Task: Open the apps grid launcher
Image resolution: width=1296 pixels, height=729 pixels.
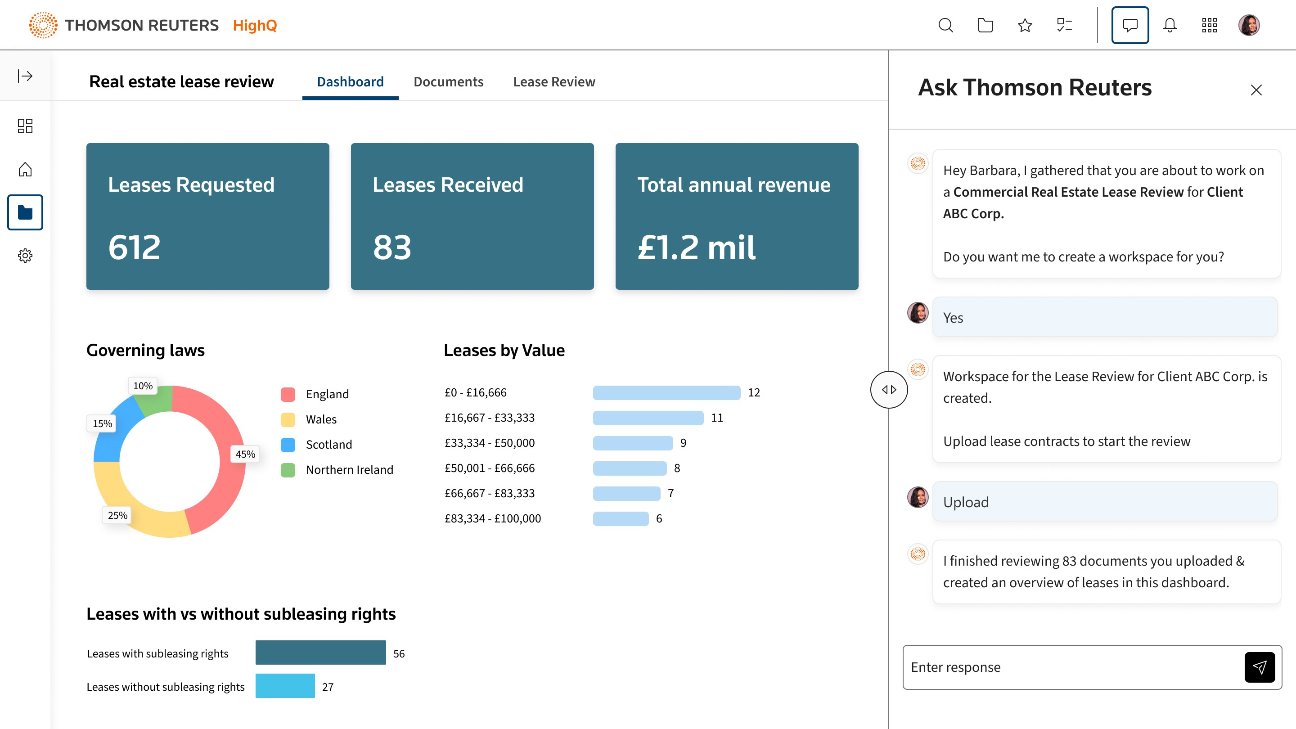Action: [1210, 25]
